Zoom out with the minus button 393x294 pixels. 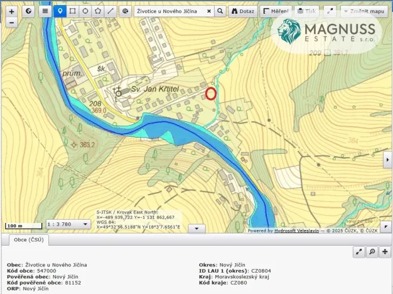tap(11, 22)
